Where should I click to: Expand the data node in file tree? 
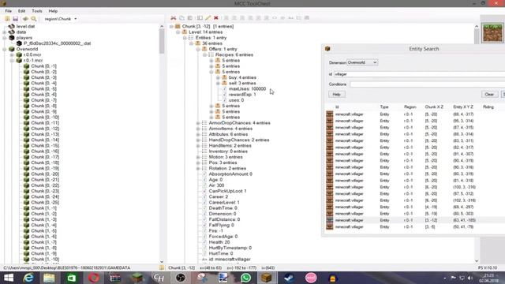pos(5,32)
